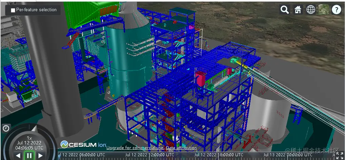The image size is (345, 160).
Task: Toggle fullscreen mode icon
Action: (340, 156)
